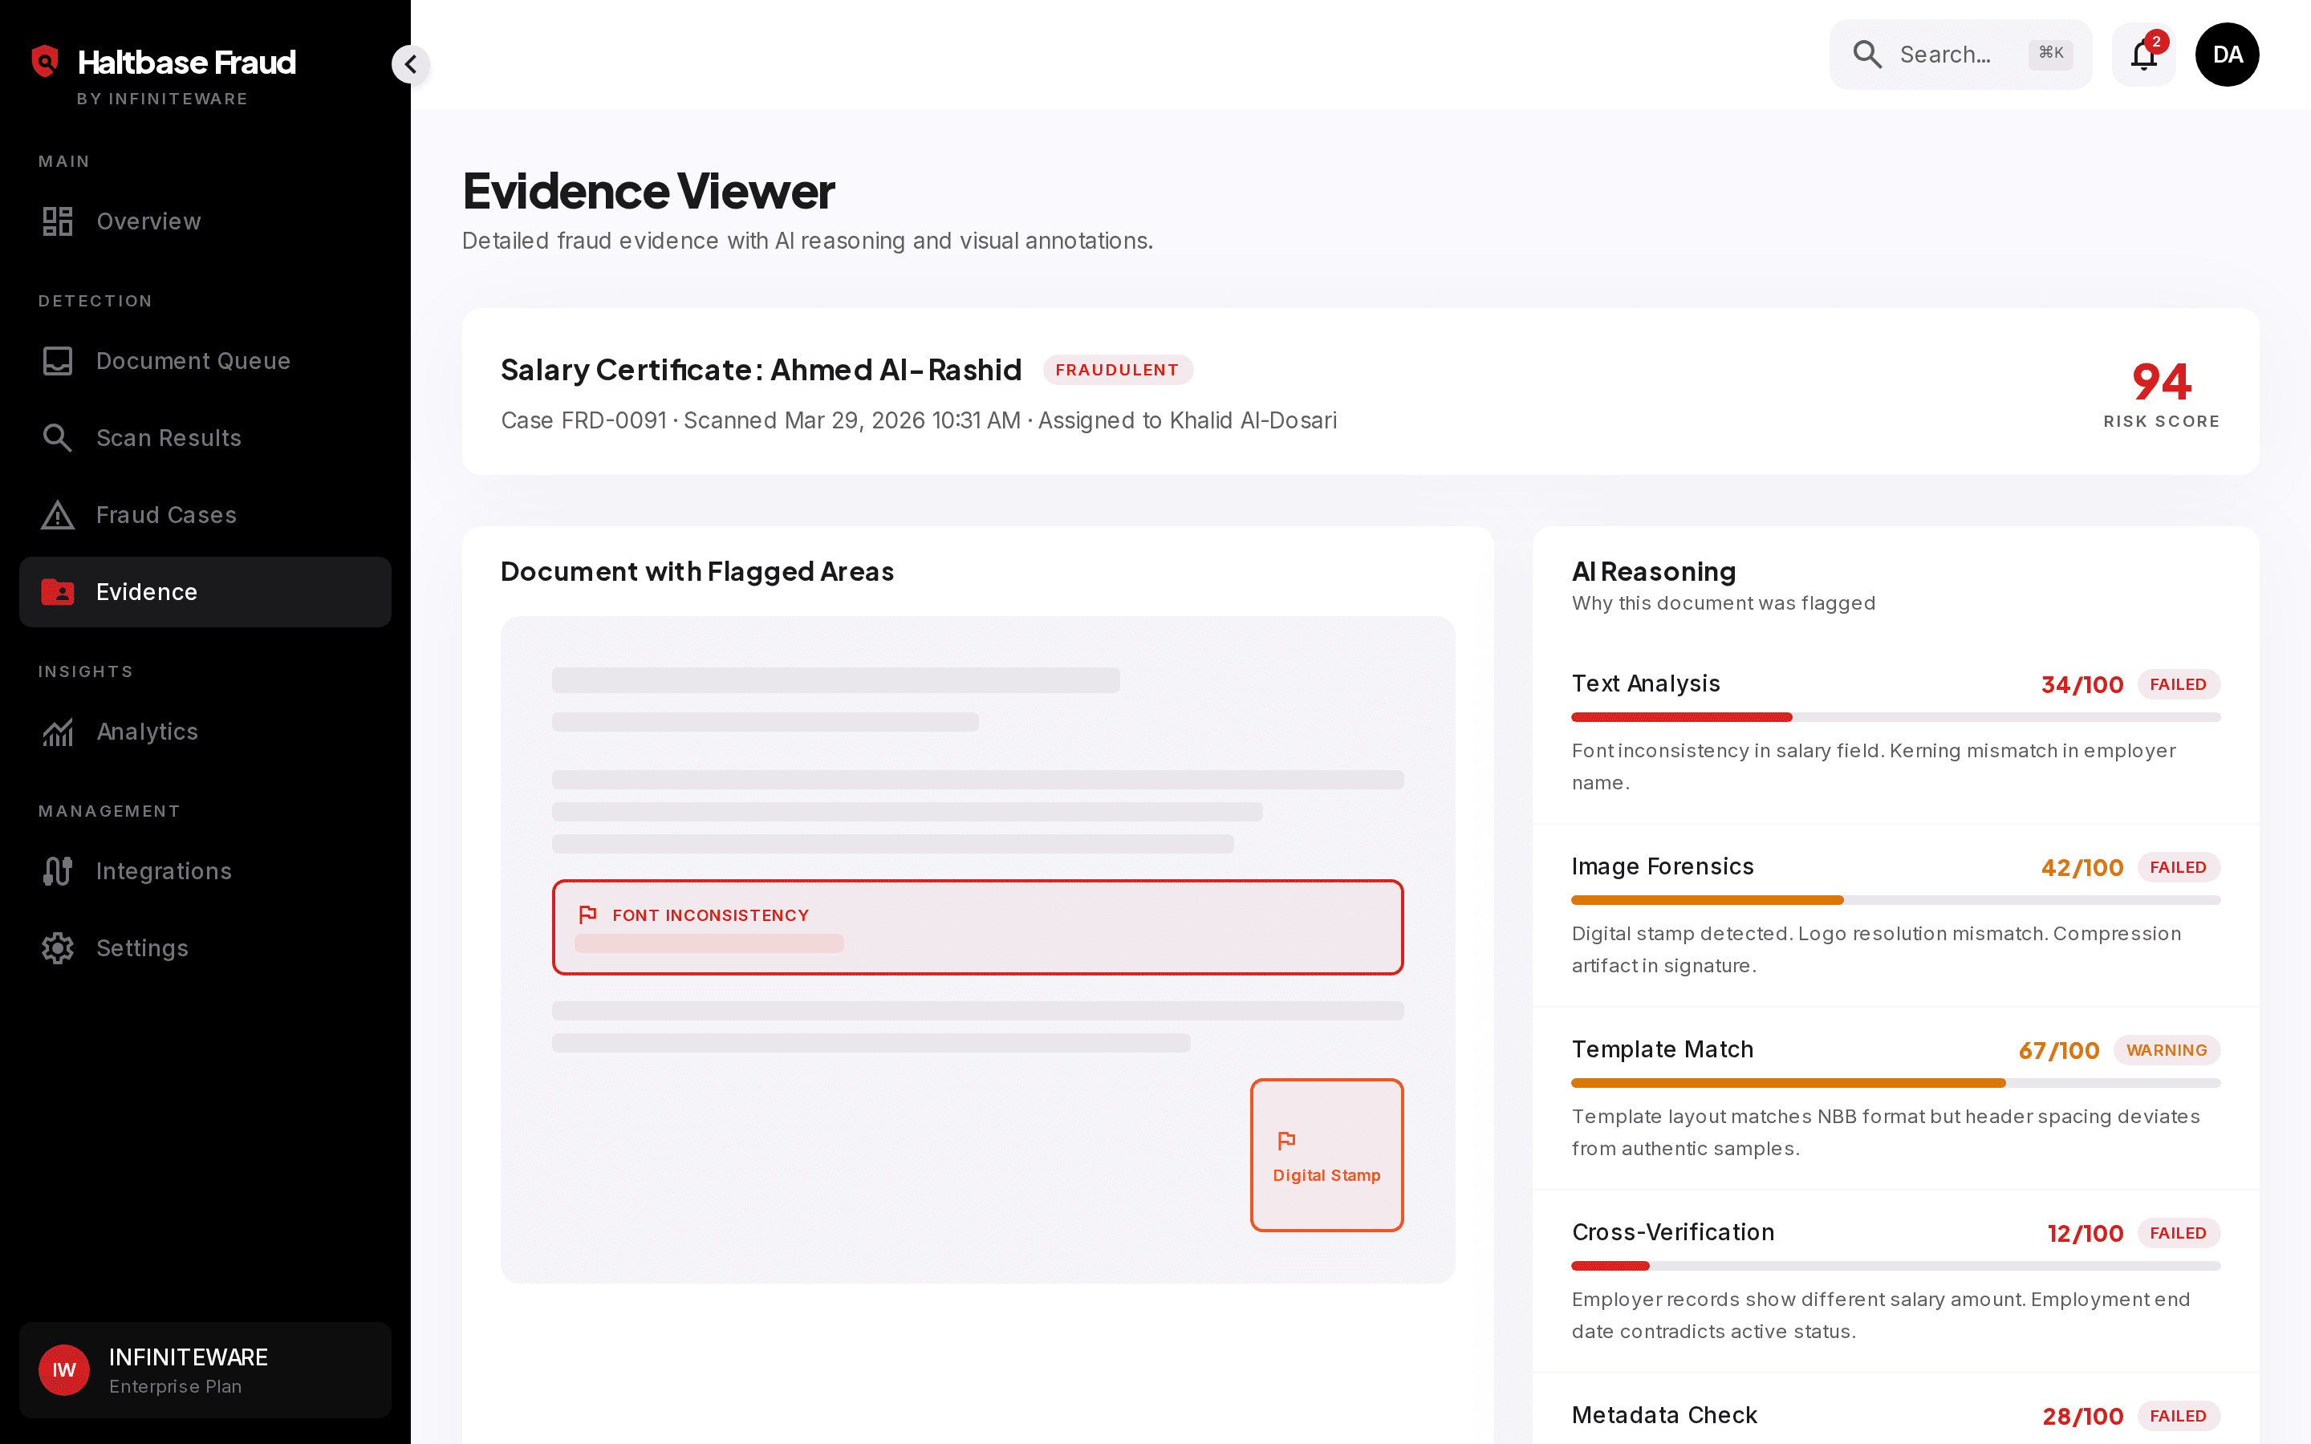Image resolution: width=2311 pixels, height=1444 pixels.
Task: Click the 42/100 Image Forensics score
Action: [x=2082, y=867]
